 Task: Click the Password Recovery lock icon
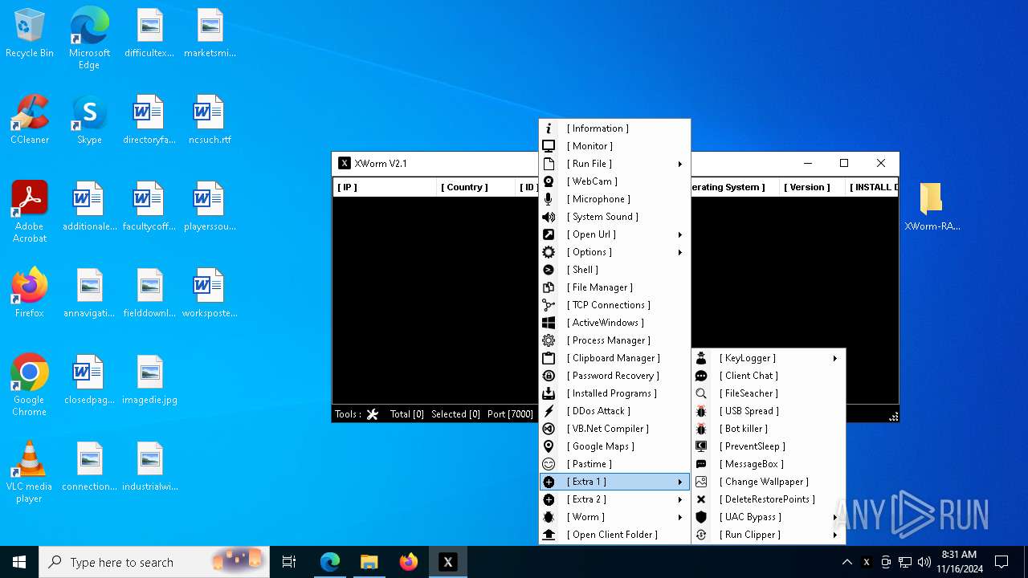(549, 376)
